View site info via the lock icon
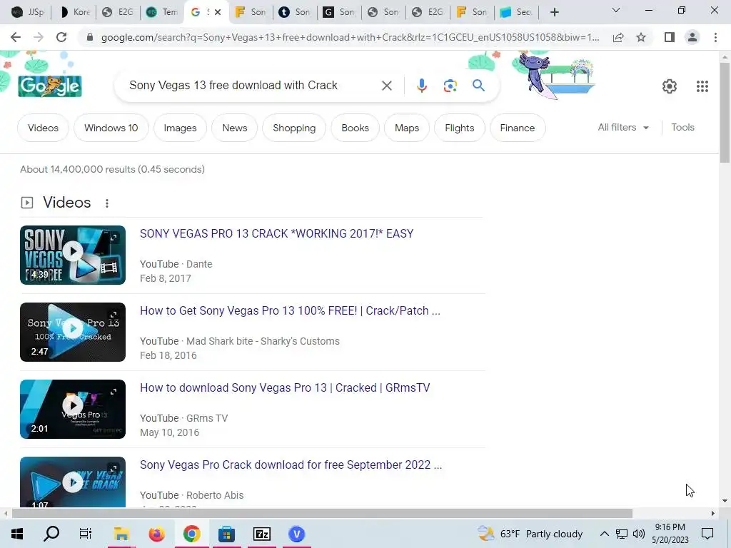Screen dimensions: 731x548 [x=90, y=37]
